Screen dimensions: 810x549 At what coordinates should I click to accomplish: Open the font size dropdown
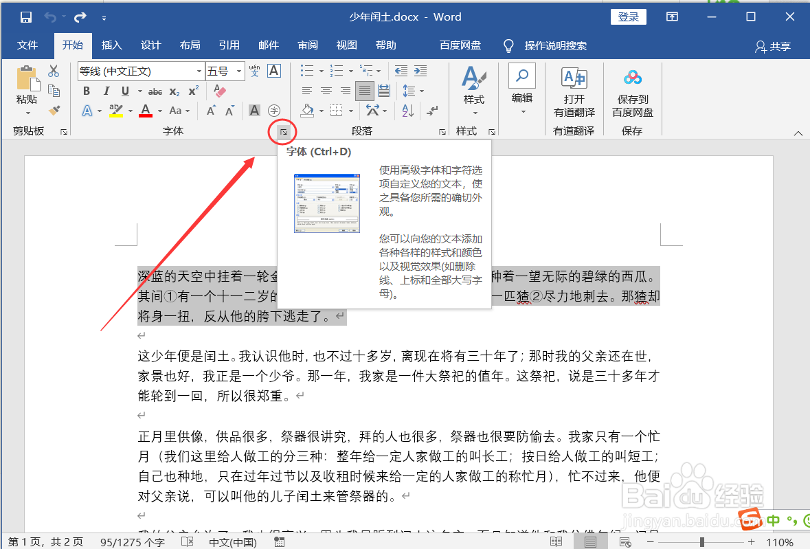[x=240, y=70]
